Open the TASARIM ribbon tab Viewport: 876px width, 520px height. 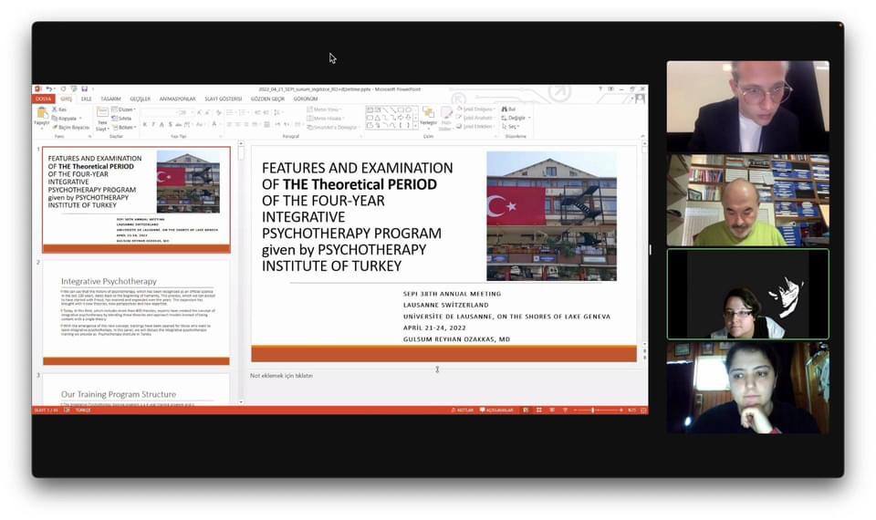coord(110,99)
